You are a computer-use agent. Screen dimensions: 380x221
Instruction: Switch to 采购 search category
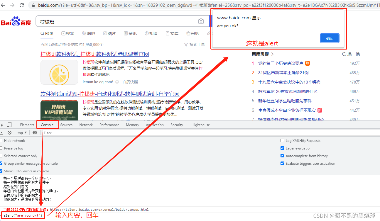193,33
